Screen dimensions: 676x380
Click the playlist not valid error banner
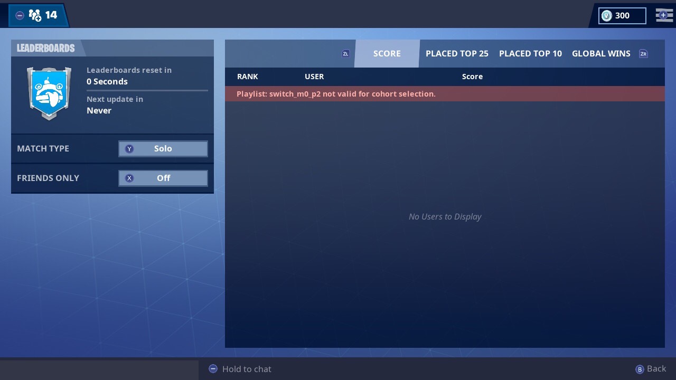point(445,94)
